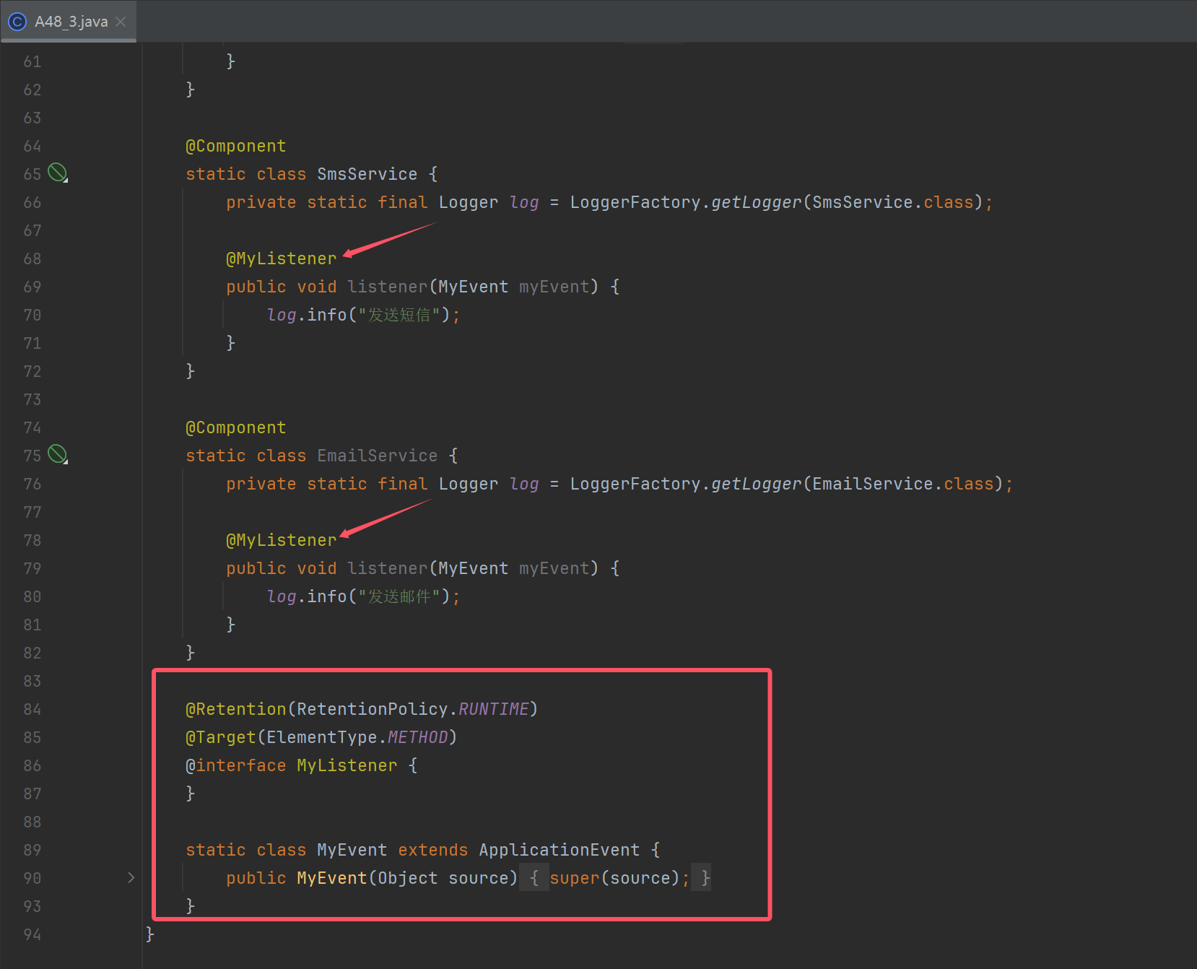Click line number 64 in the gutter
This screenshot has height=969, width=1197.
point(32,146)
